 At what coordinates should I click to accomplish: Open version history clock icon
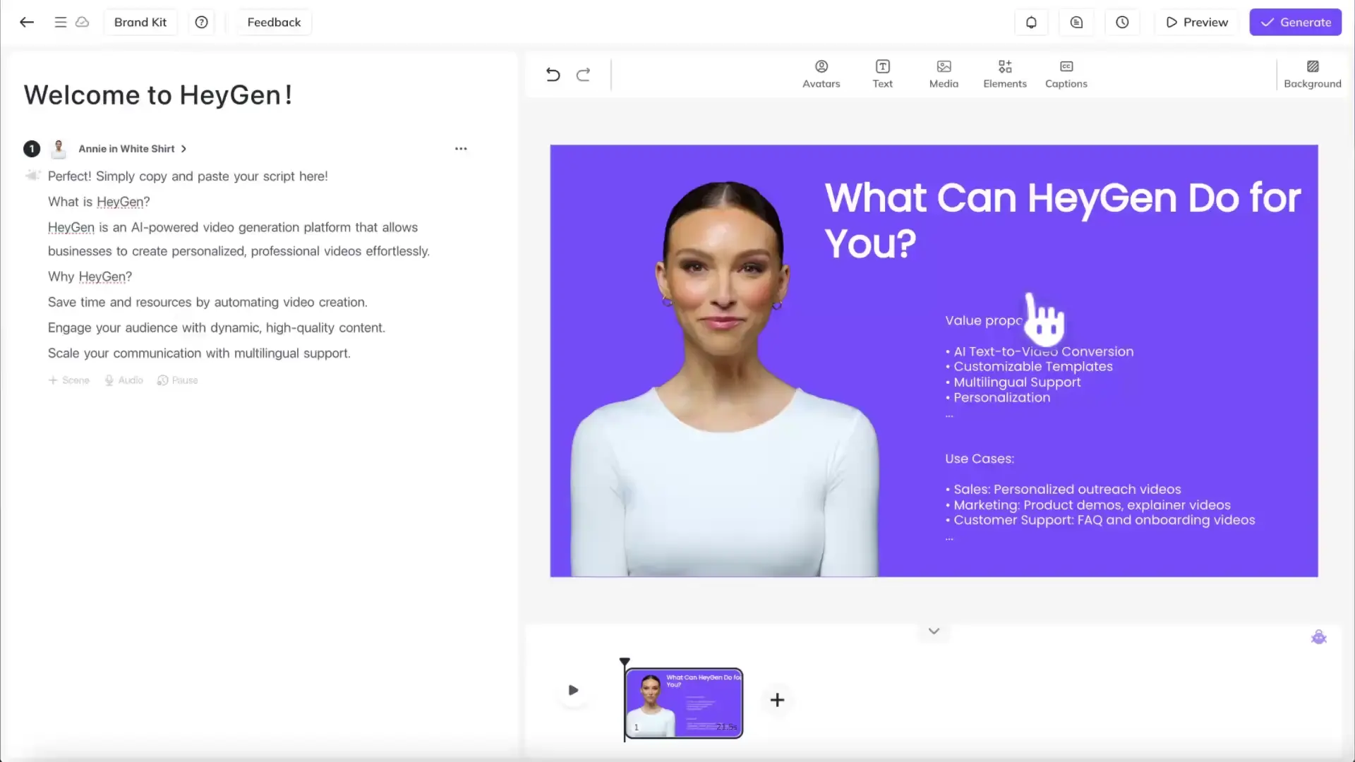pyautogui.click(x=1122, y=23)
